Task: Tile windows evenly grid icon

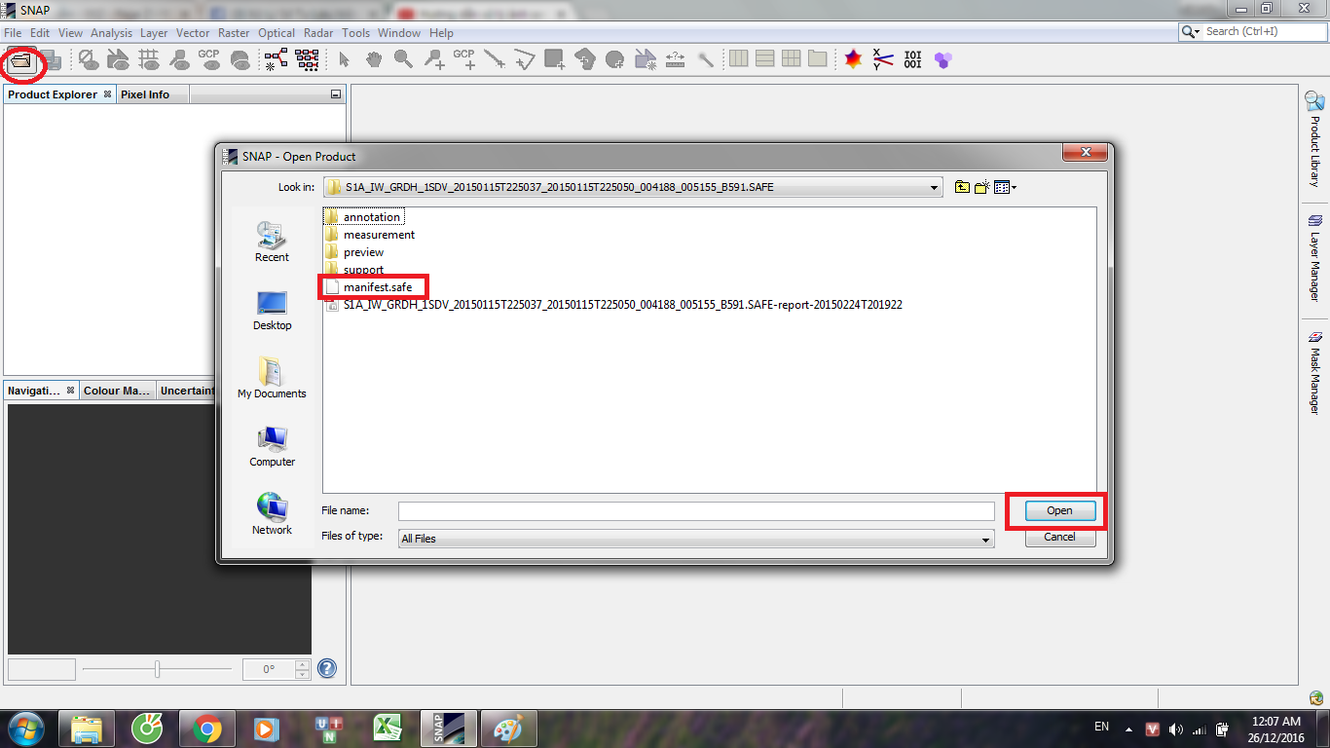Action: [x=791, y=59]
